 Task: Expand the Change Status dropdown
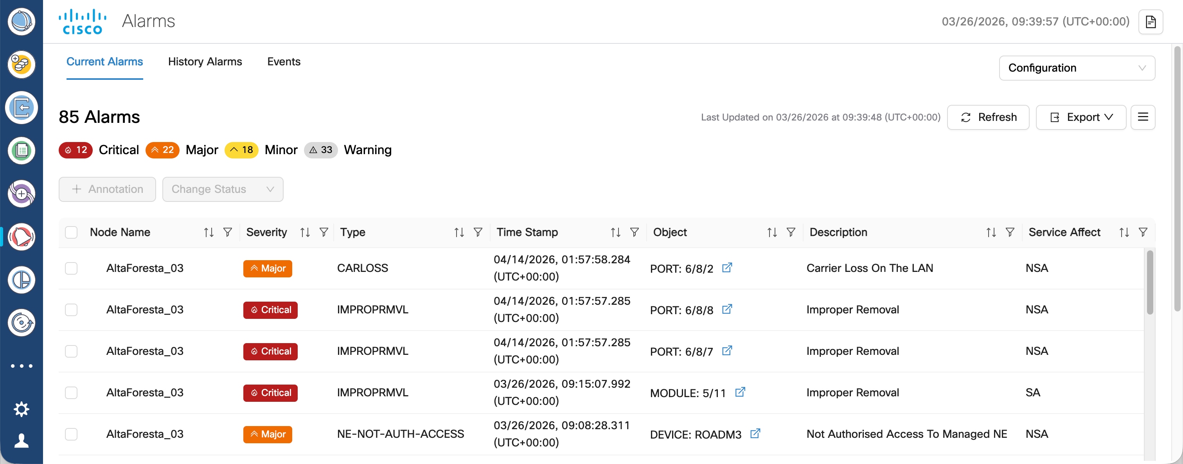coord(223,189)
